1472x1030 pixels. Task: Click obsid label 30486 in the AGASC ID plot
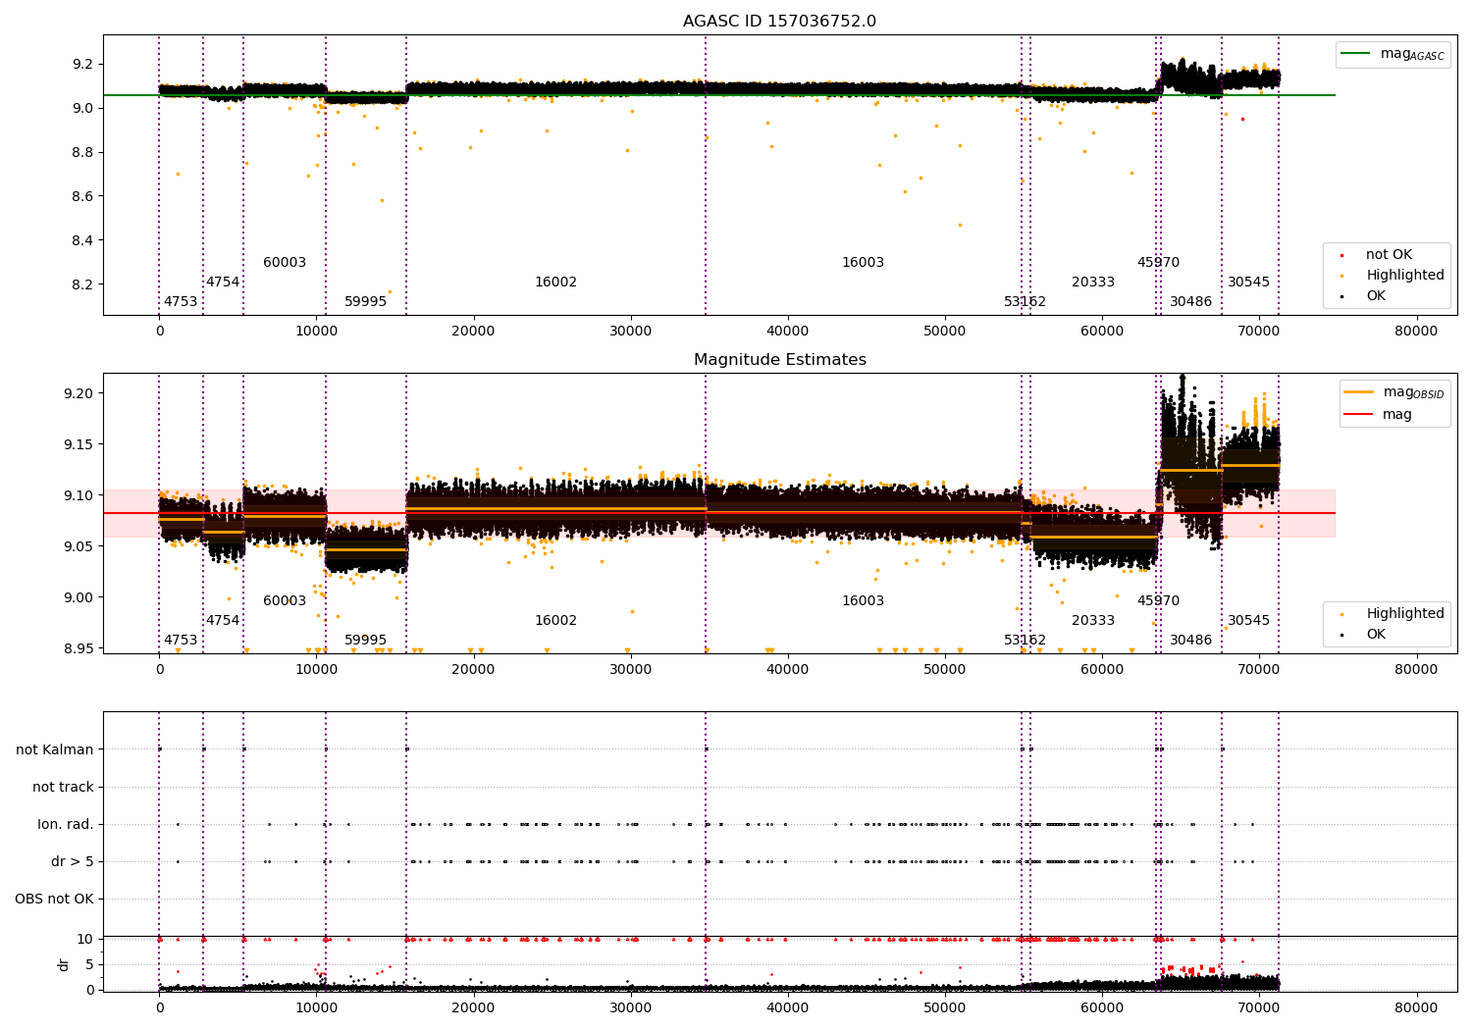tap(1190, 301)
